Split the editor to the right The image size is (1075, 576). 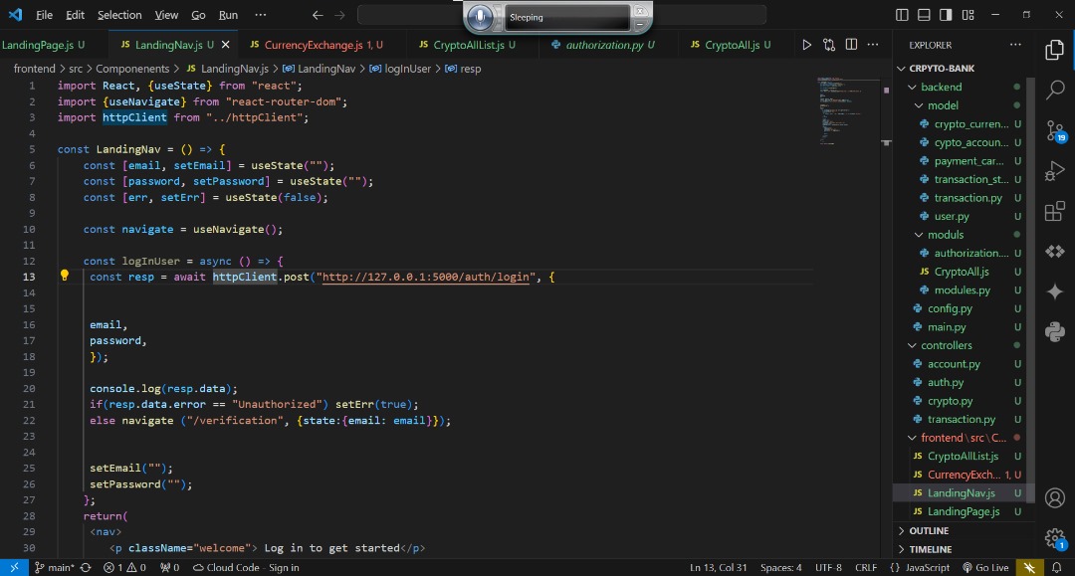coord(851,45)
